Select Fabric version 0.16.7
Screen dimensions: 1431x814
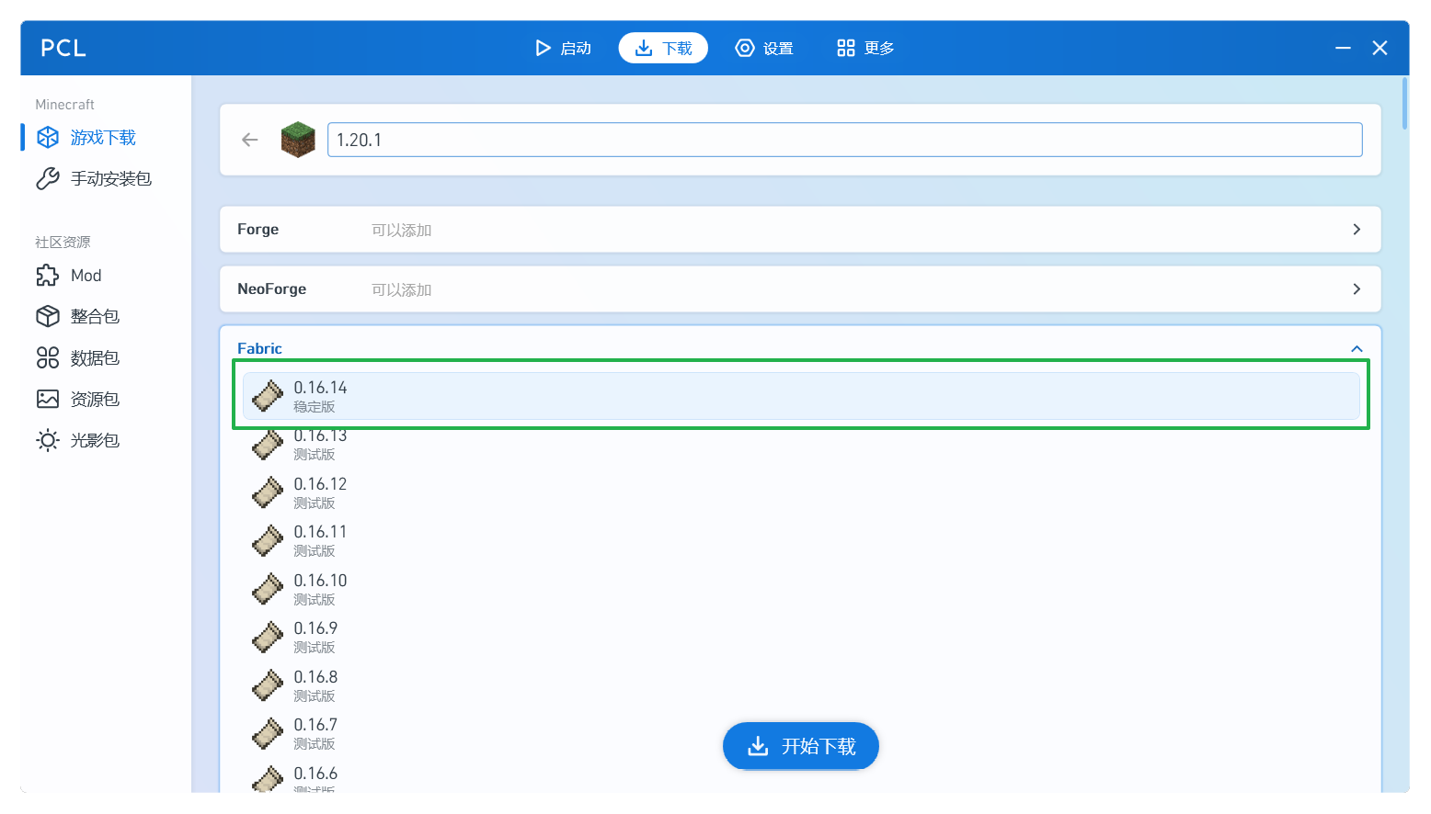point(801,733)
